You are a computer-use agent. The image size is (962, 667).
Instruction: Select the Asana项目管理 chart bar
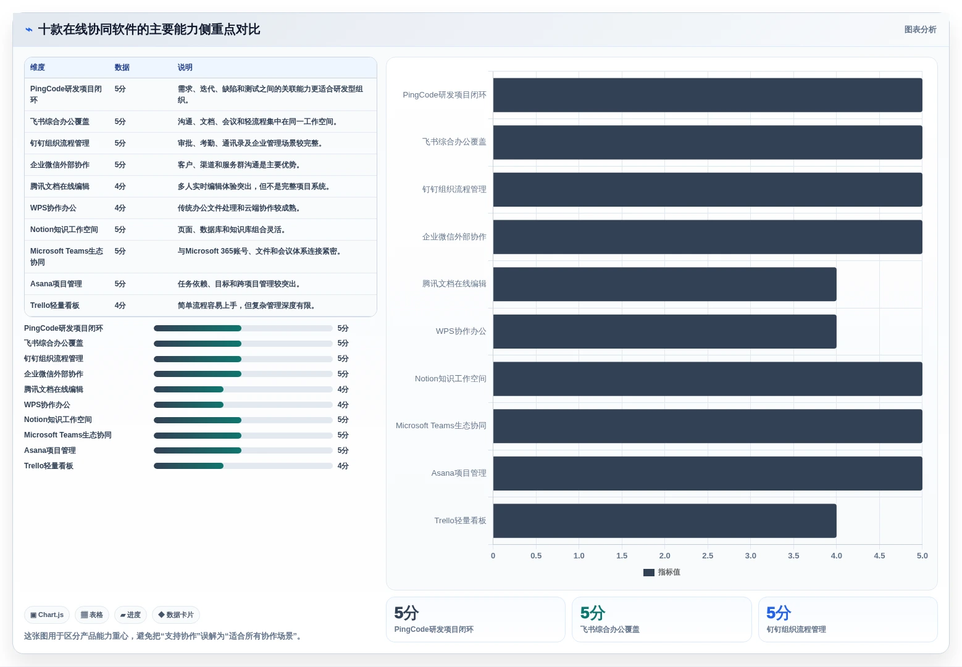[708, 473]
